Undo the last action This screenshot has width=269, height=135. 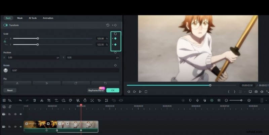coord(20,100)
